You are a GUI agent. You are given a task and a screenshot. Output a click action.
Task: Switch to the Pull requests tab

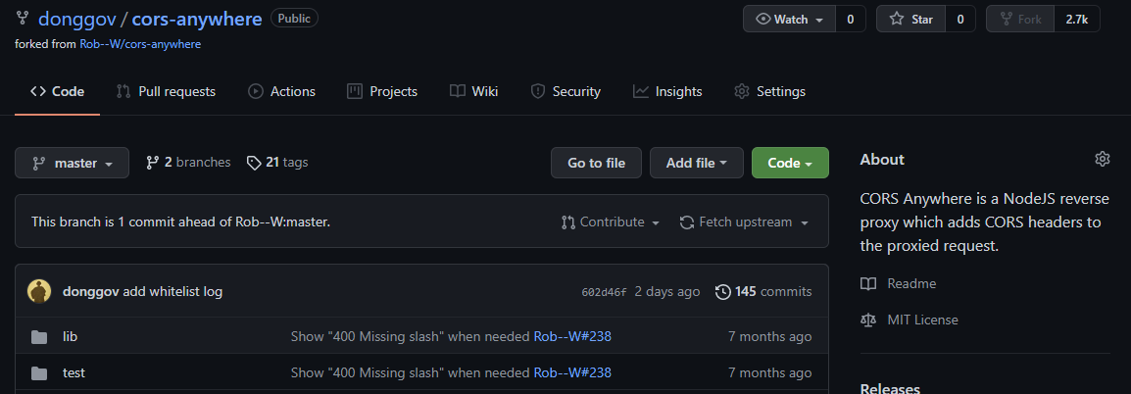166,92
